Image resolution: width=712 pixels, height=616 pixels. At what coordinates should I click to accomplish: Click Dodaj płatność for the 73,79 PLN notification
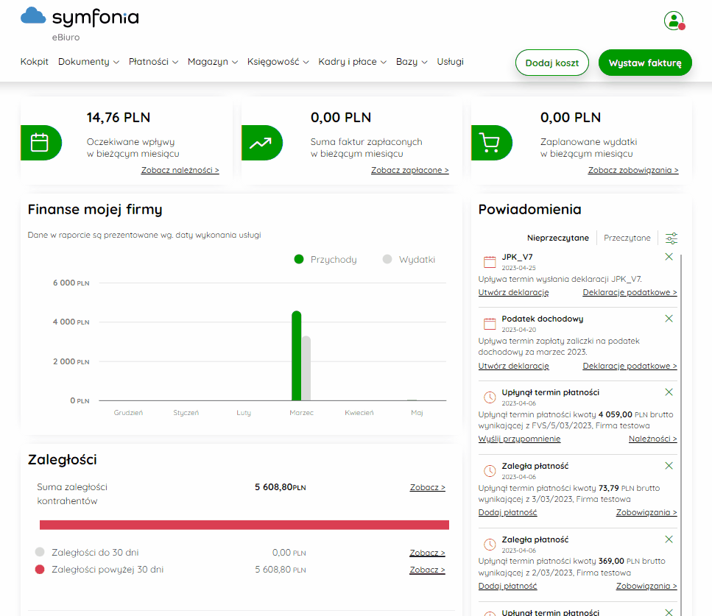[507, 512]
